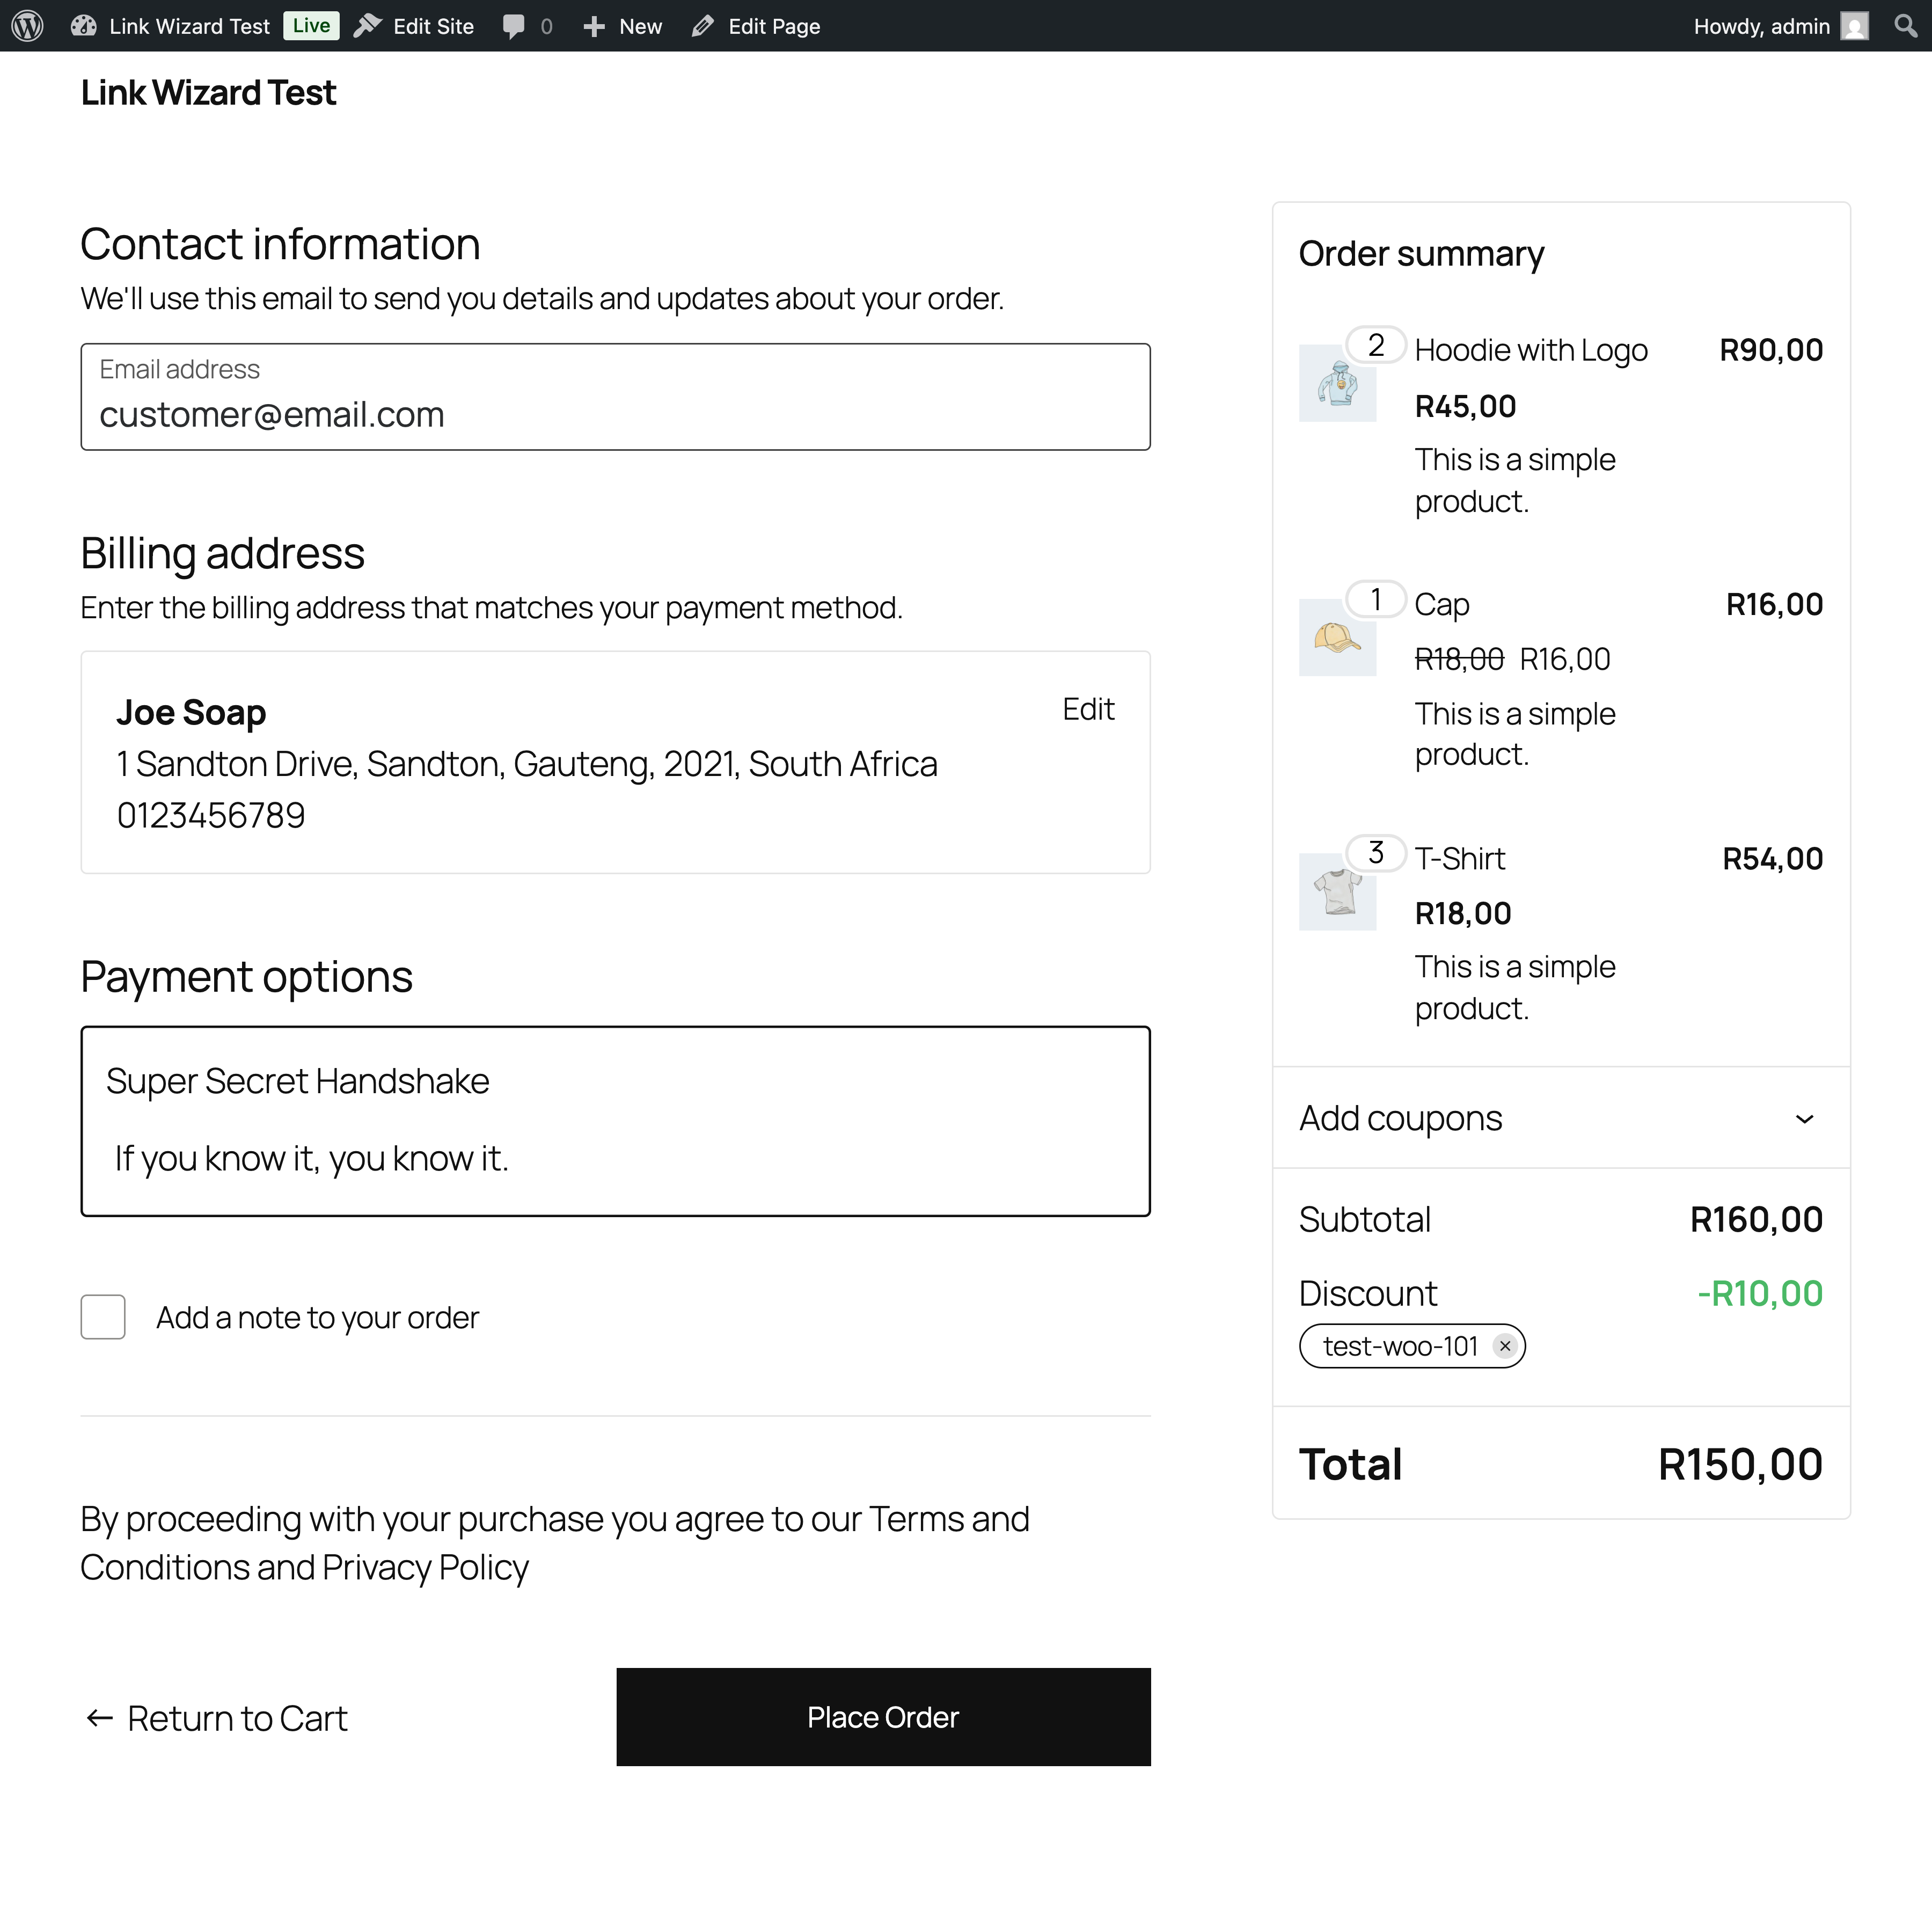Screen dimensions: 1932x1932
Task: Expand the Add coupons section
Action: pyautogui.click(x=1400, y=1118)
